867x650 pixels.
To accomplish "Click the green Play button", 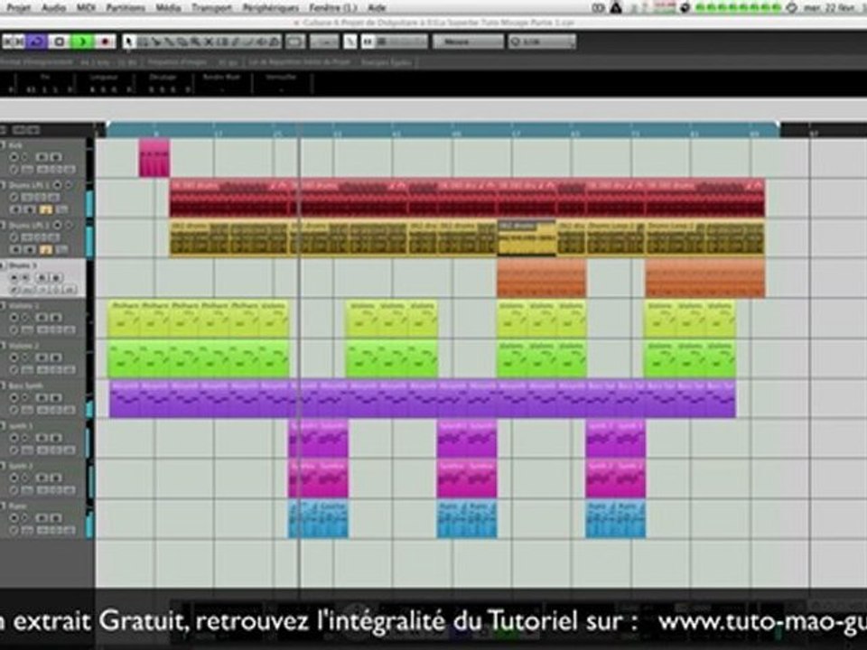I will click(82, 42).
